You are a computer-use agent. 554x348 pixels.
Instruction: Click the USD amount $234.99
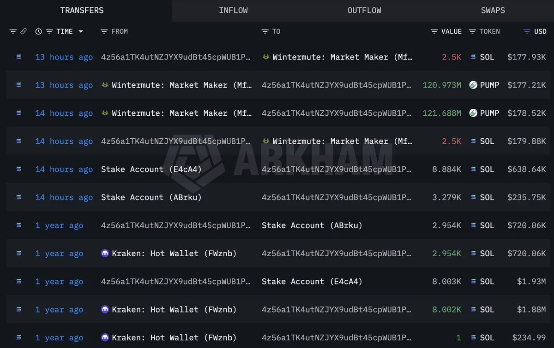529,338
